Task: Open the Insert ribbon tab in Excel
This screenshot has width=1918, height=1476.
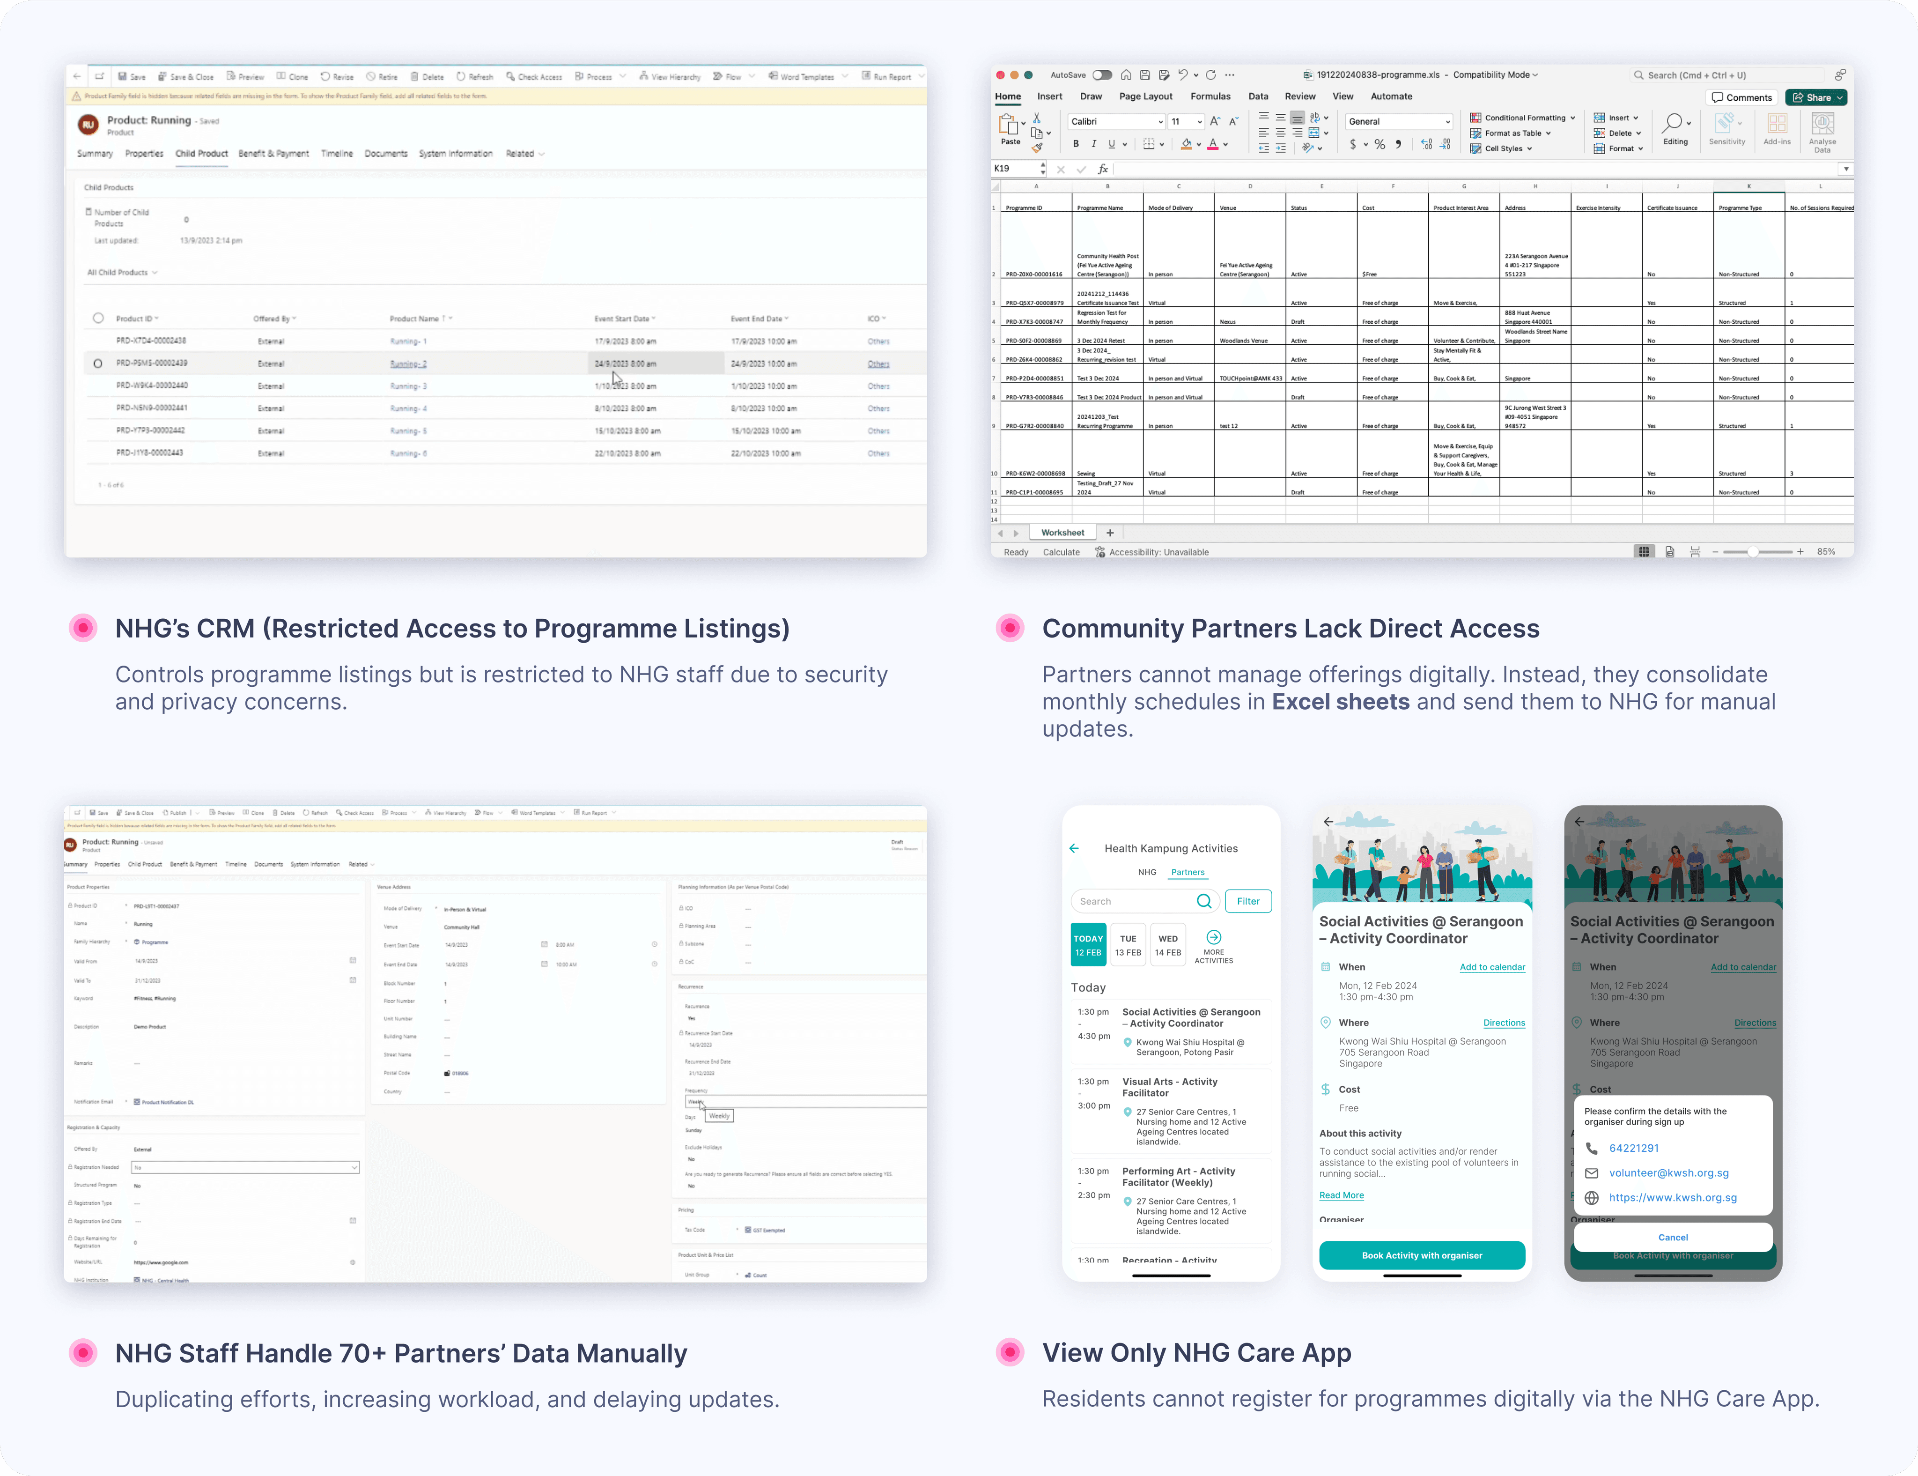Action: pyautogui.click(x=1049, y=96)
